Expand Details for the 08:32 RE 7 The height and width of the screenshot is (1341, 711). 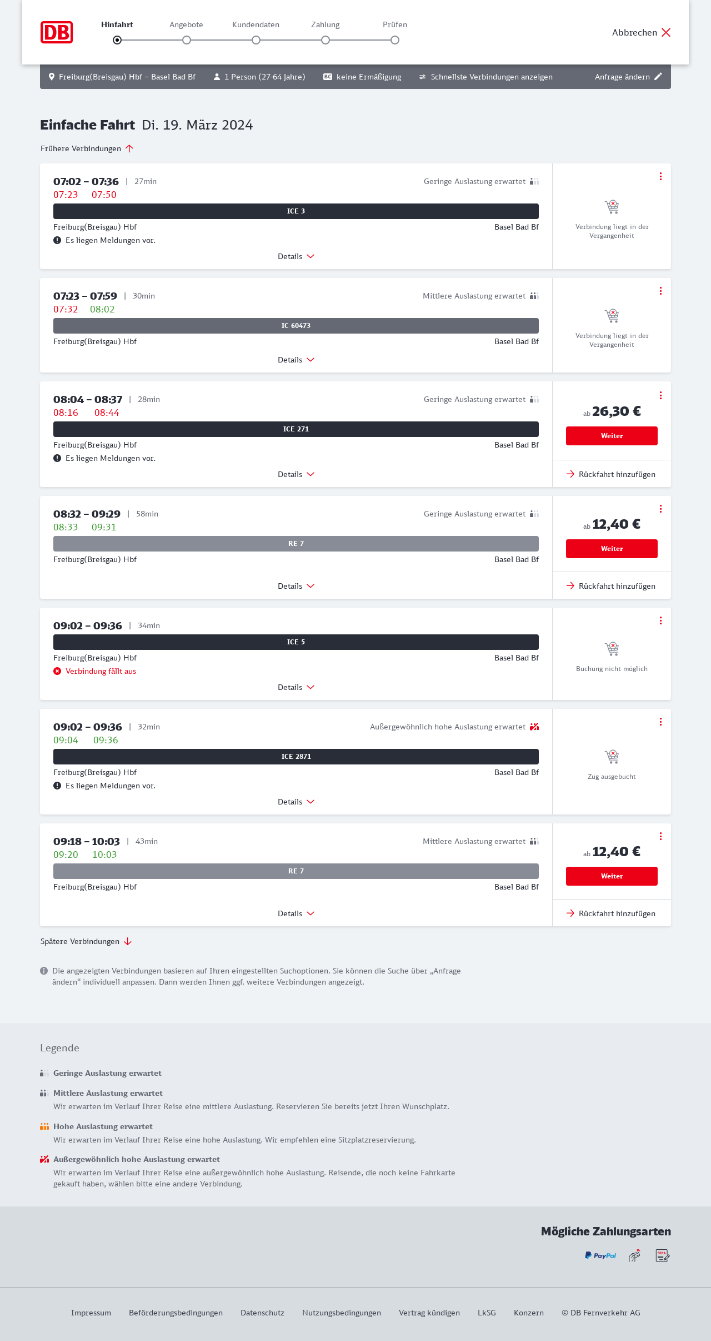(296, 586)
